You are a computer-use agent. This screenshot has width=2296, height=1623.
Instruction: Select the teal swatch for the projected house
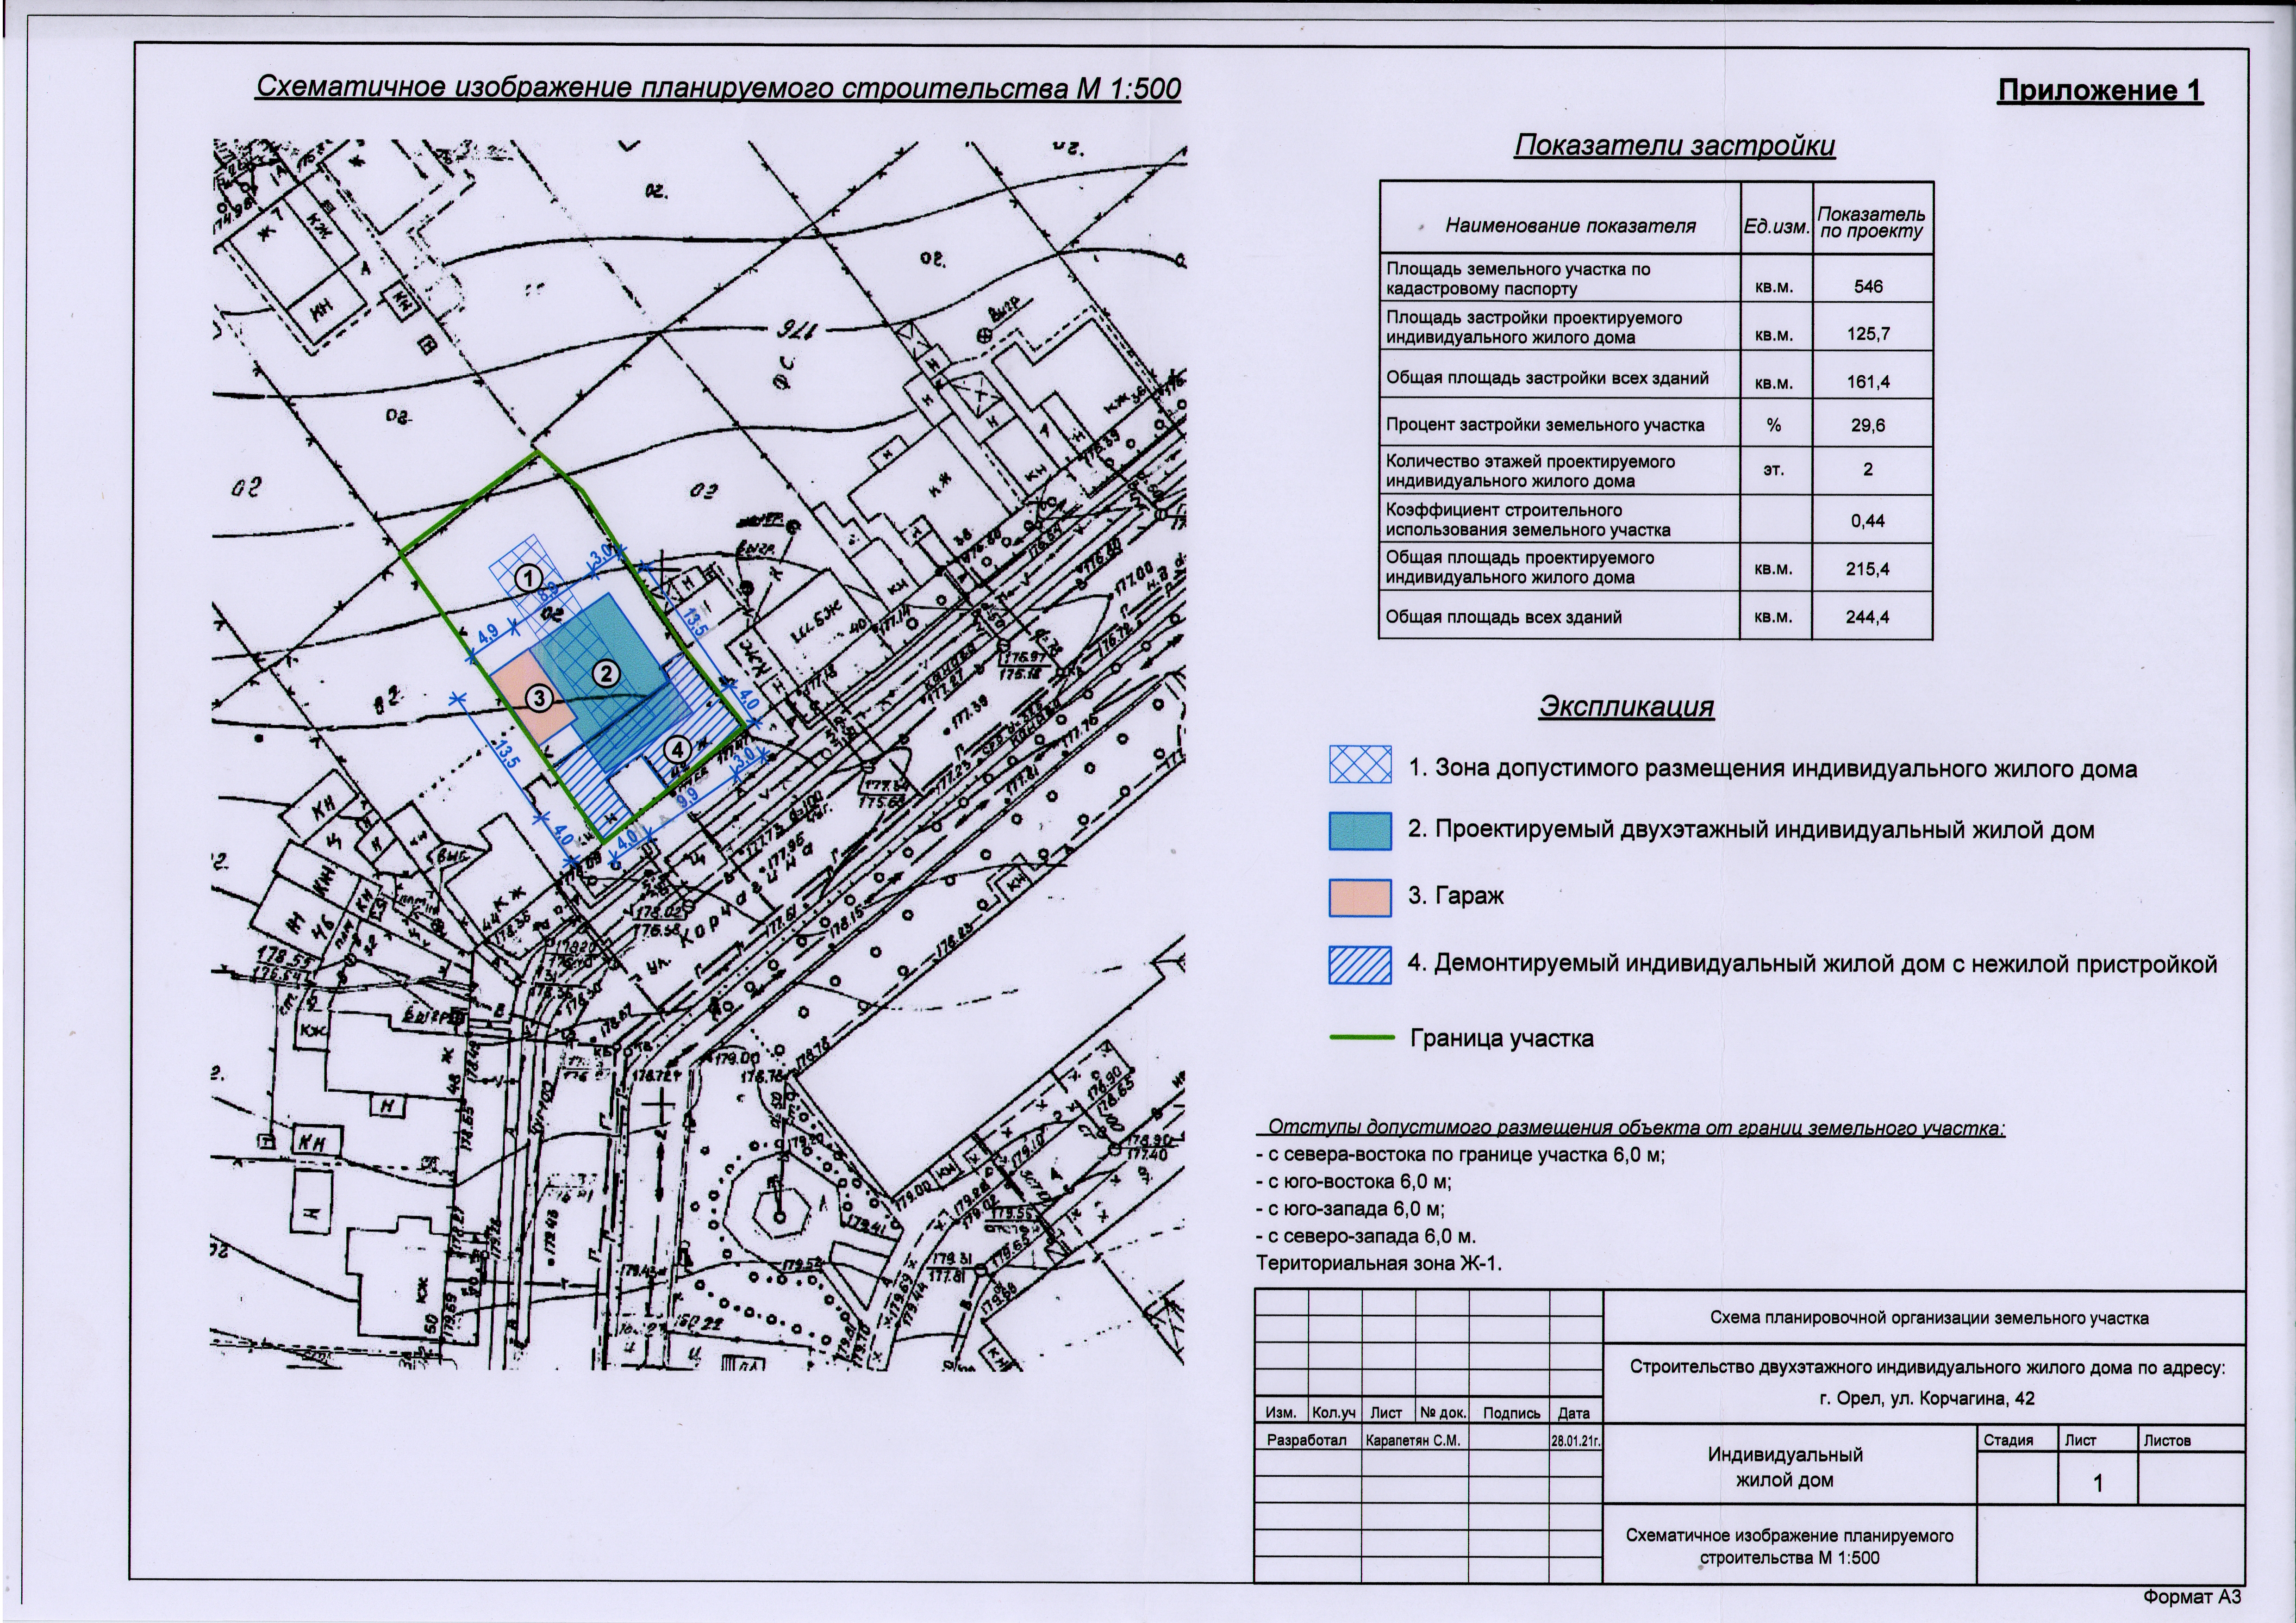click(1360, 831)
